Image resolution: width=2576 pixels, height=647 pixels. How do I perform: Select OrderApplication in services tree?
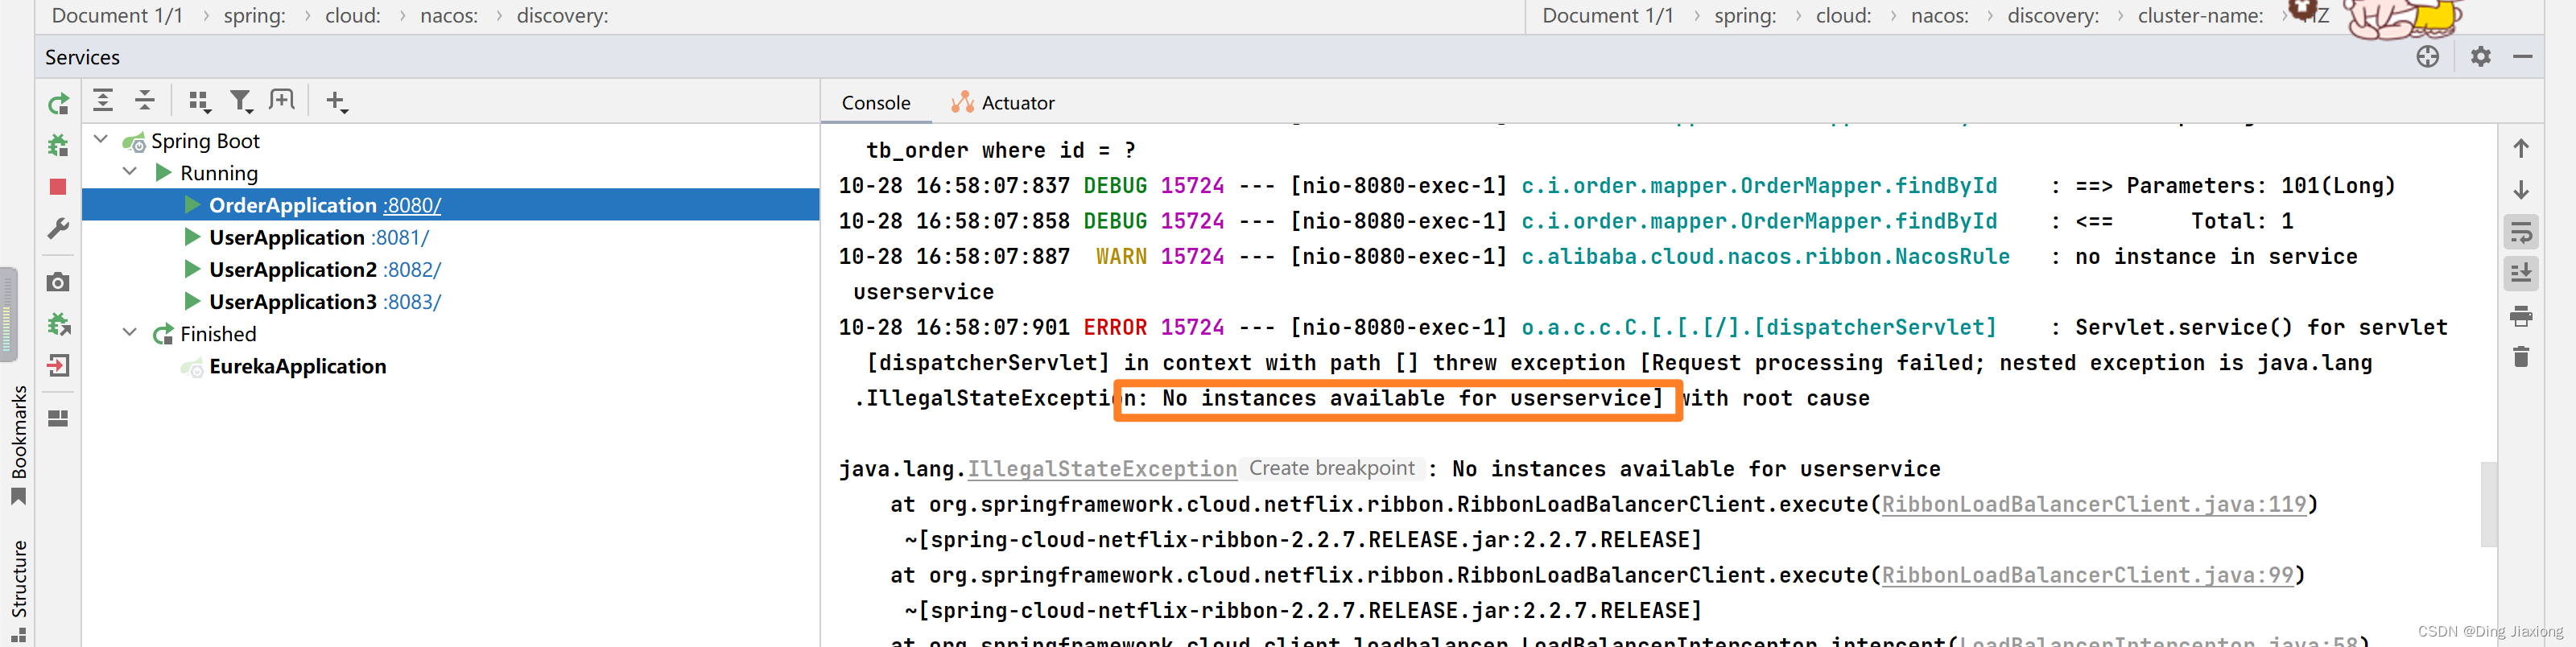(451, 205)
